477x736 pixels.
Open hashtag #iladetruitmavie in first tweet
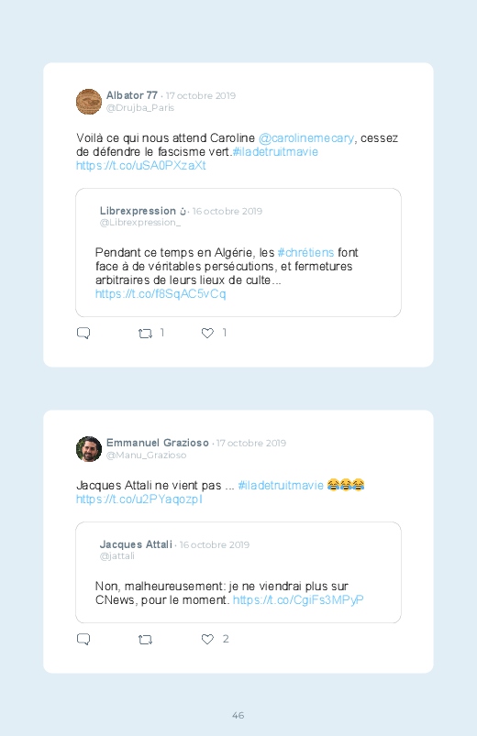point(275,152)
